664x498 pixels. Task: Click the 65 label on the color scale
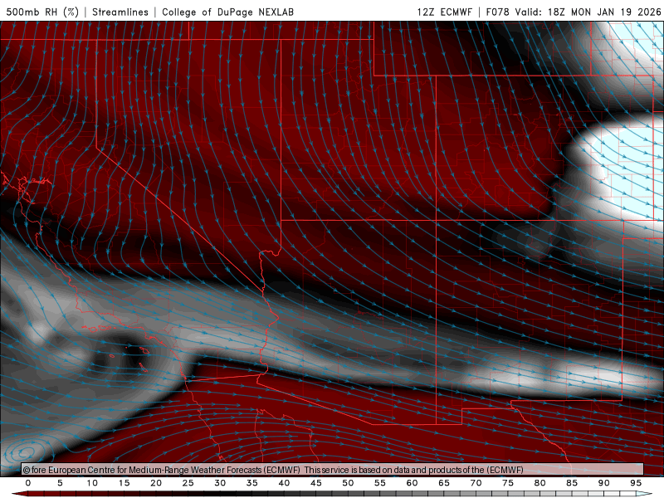click(x=444, y=483)
